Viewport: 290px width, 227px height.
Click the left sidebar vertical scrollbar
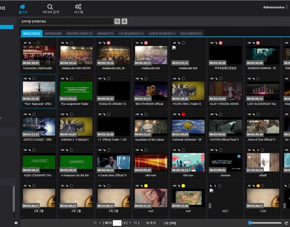coord(14,199)
